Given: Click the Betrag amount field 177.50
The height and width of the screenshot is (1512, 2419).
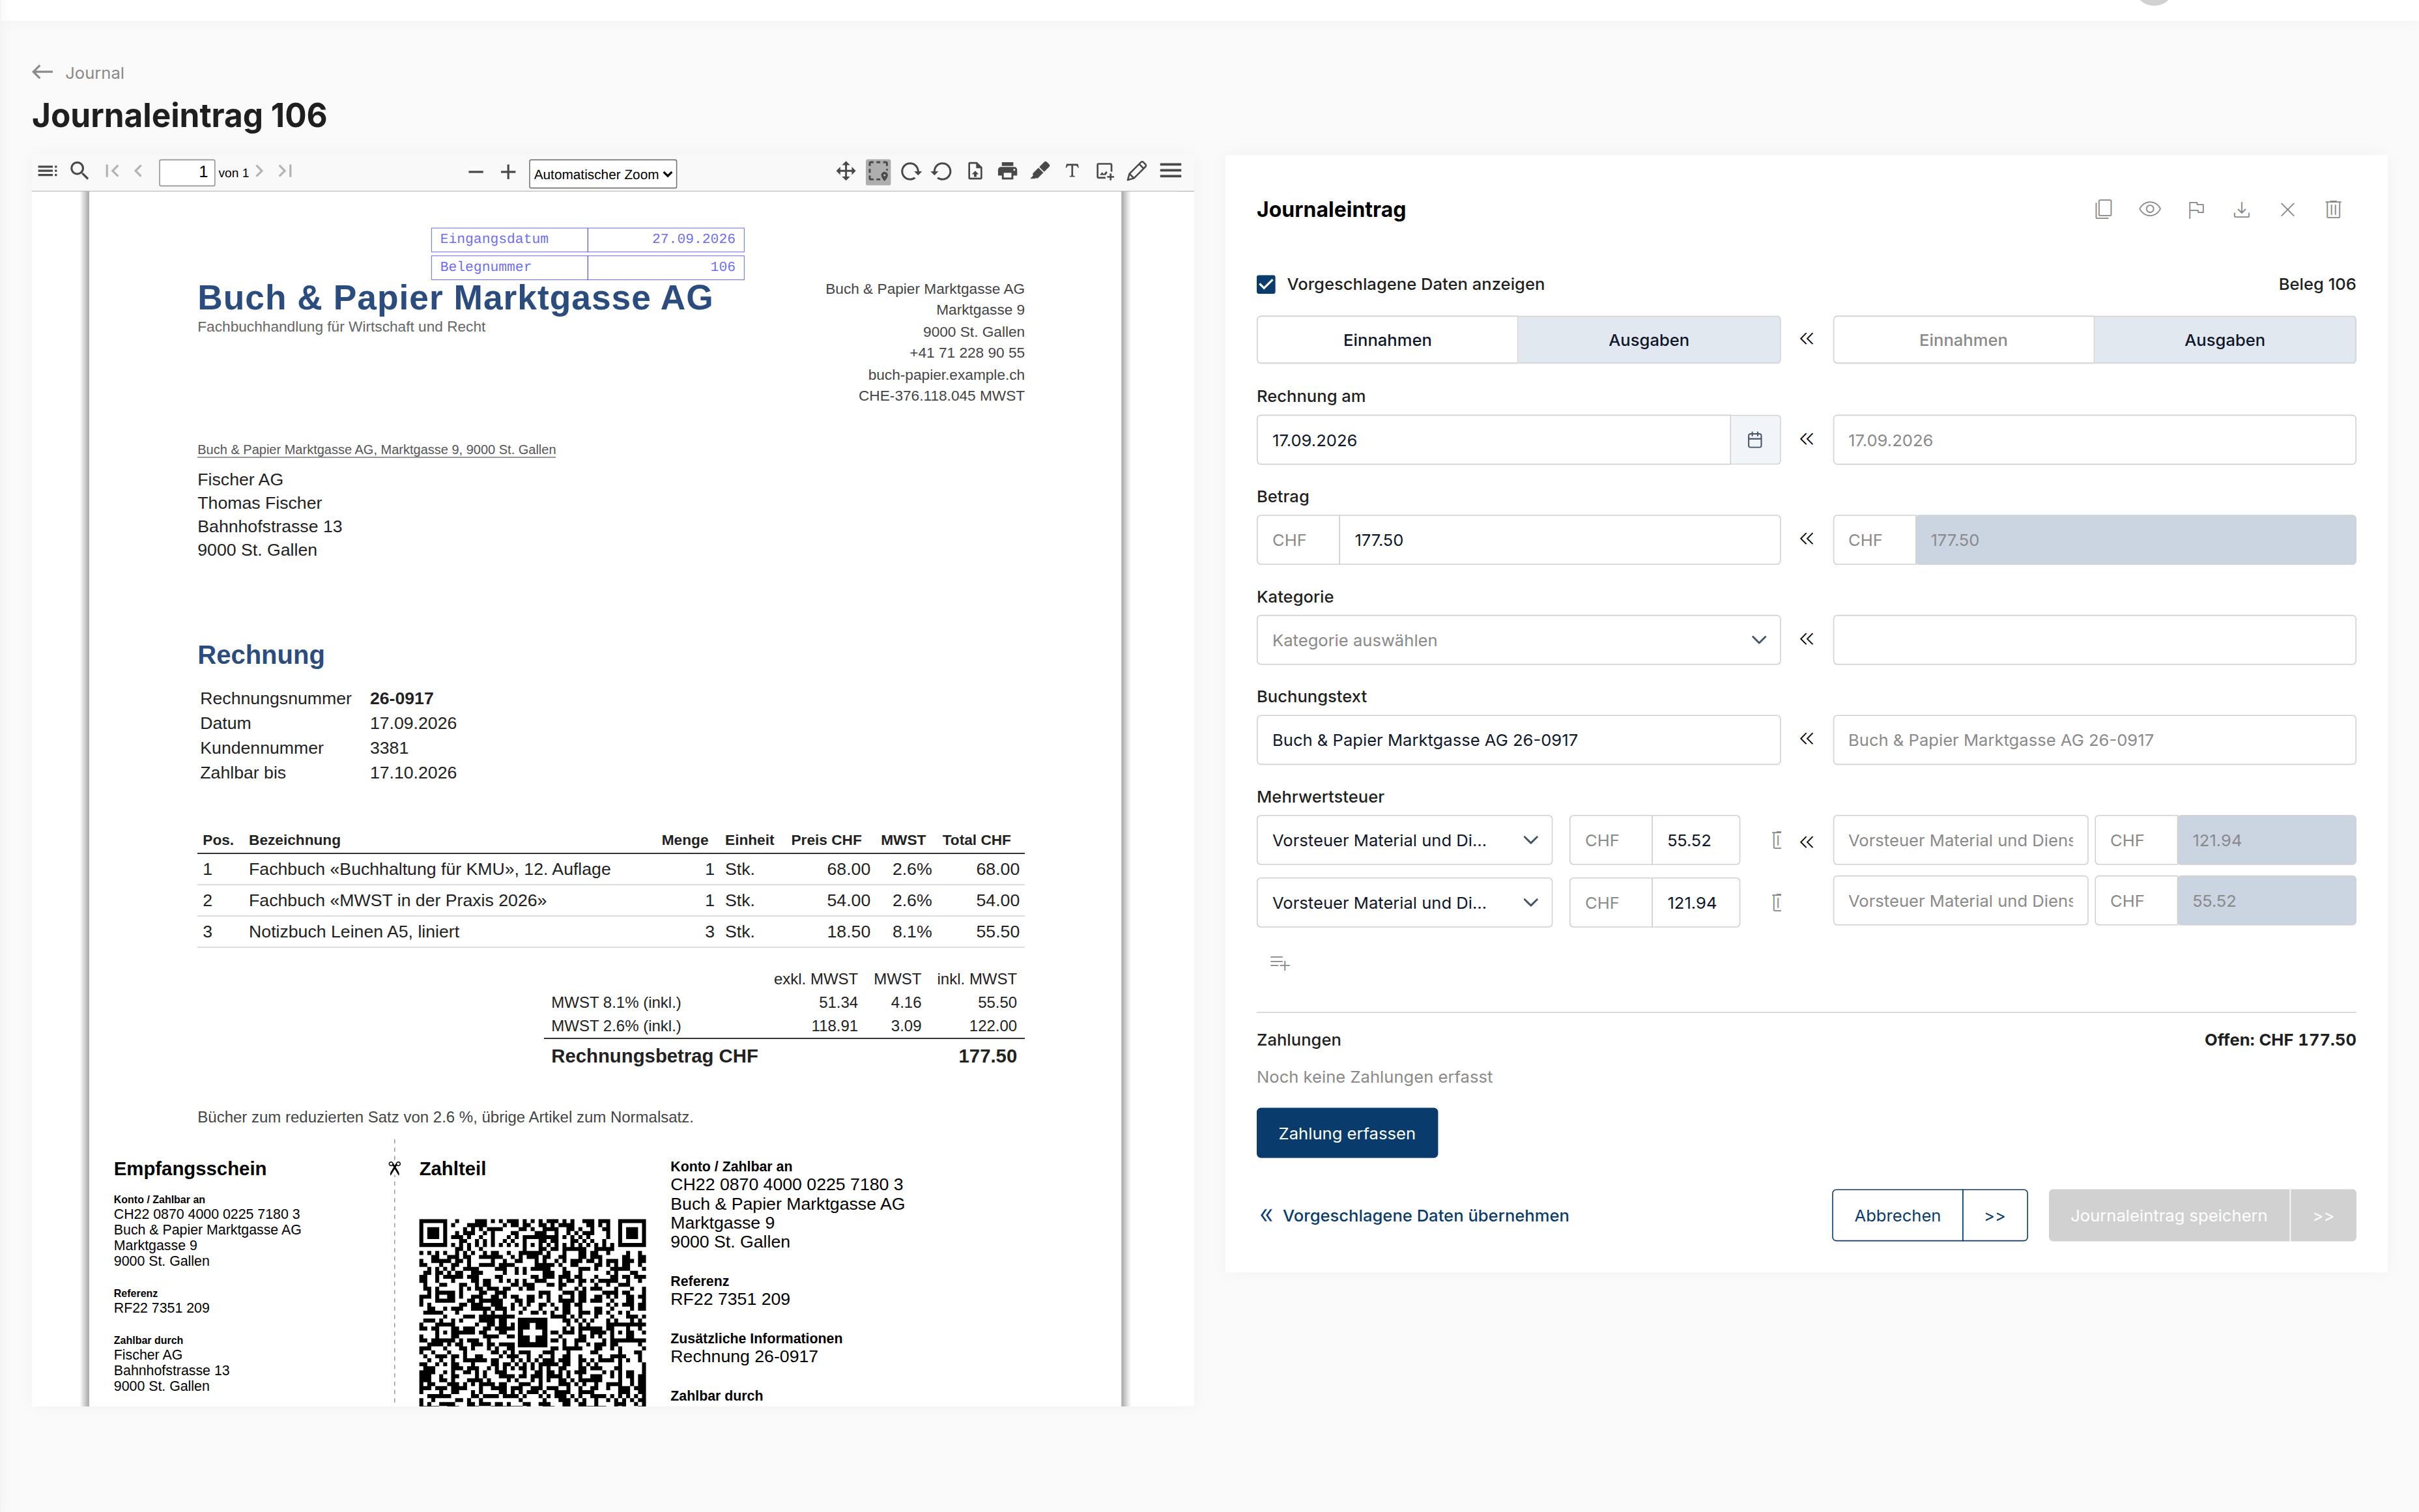Looking at the screenshot, I should [x=1560, y=540].
